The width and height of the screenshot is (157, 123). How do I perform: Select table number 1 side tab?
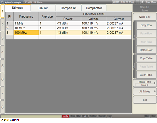(2, 11)
